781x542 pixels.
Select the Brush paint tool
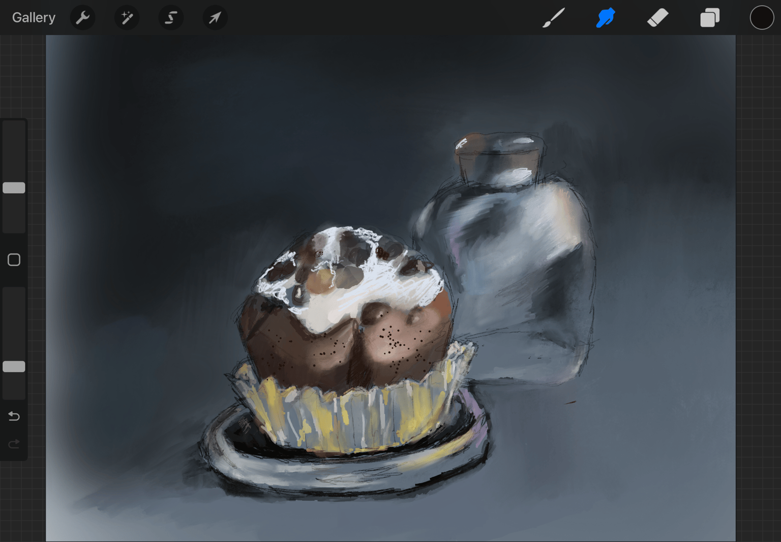(x=554, y=18)
